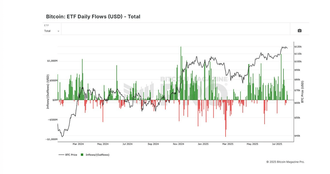Toggle the BTC Price legend label
The image size is (330, 174).
click(71, 155)
